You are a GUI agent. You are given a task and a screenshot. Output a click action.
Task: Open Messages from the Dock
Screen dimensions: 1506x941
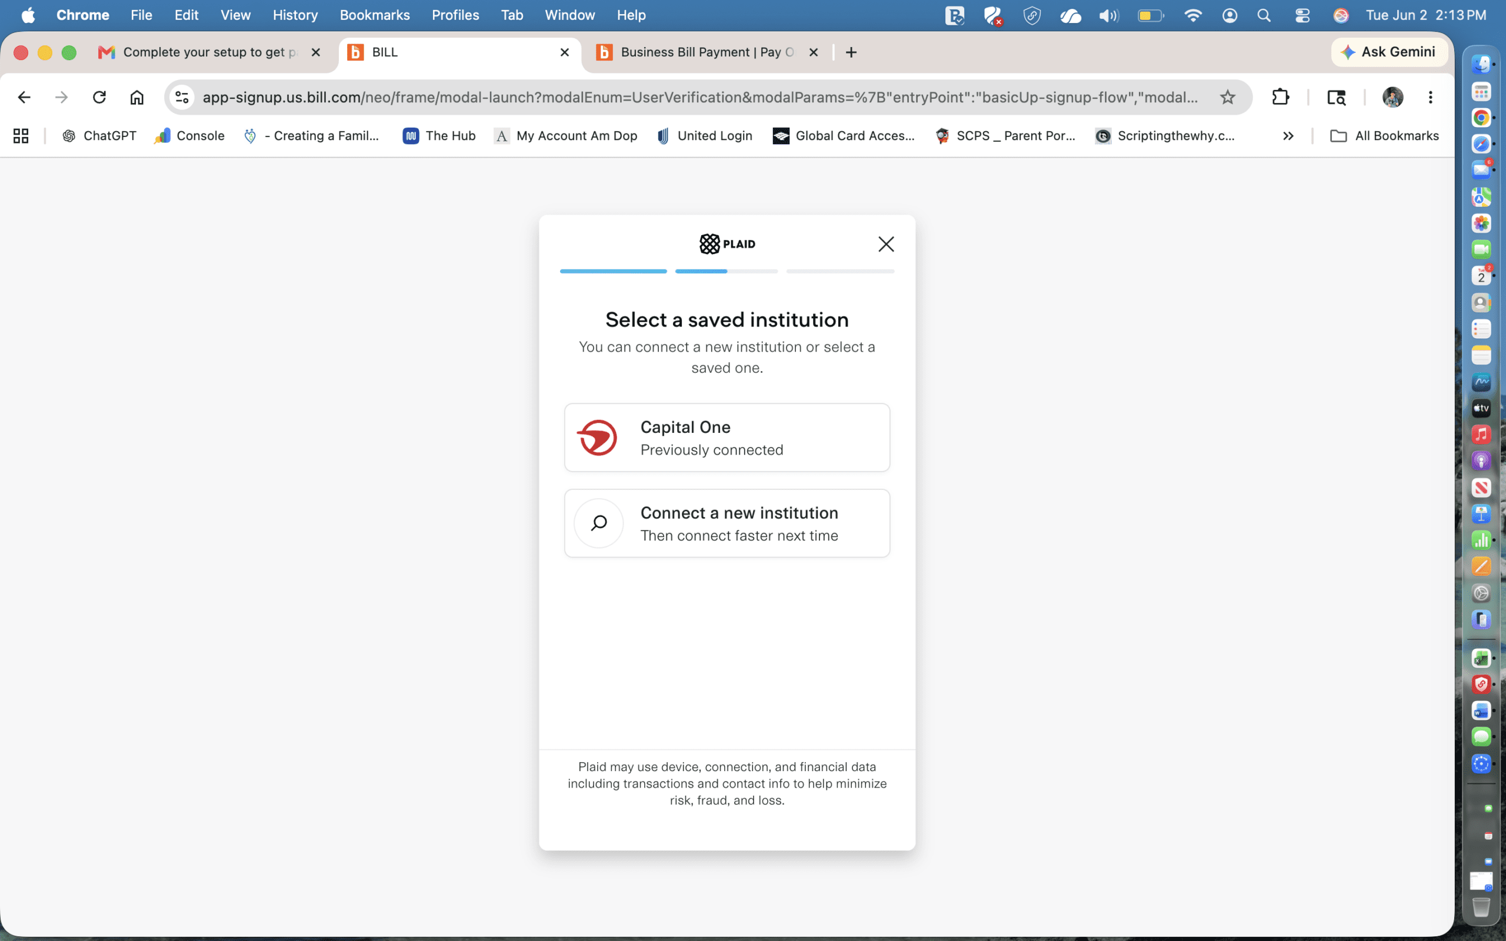click(1481, 737)
